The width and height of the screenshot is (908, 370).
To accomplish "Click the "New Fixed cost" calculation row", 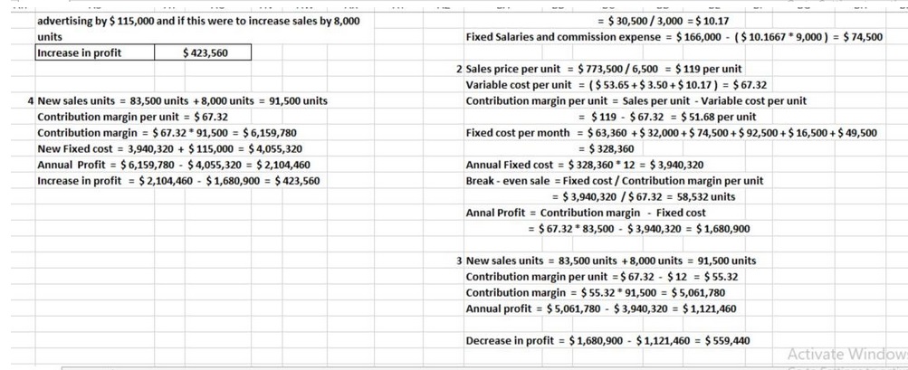I will pos(169,148).
